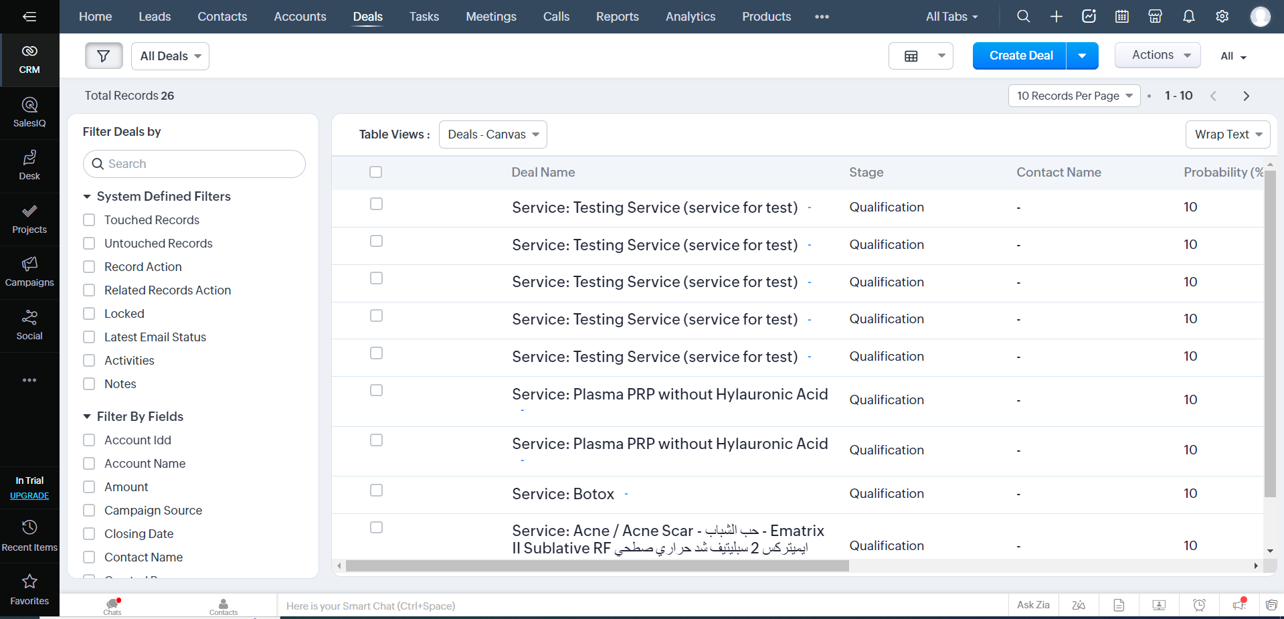The image size is (1284, 619).
Task: Open Campaigns from the sidebar
Action: [x=29, y=272]
